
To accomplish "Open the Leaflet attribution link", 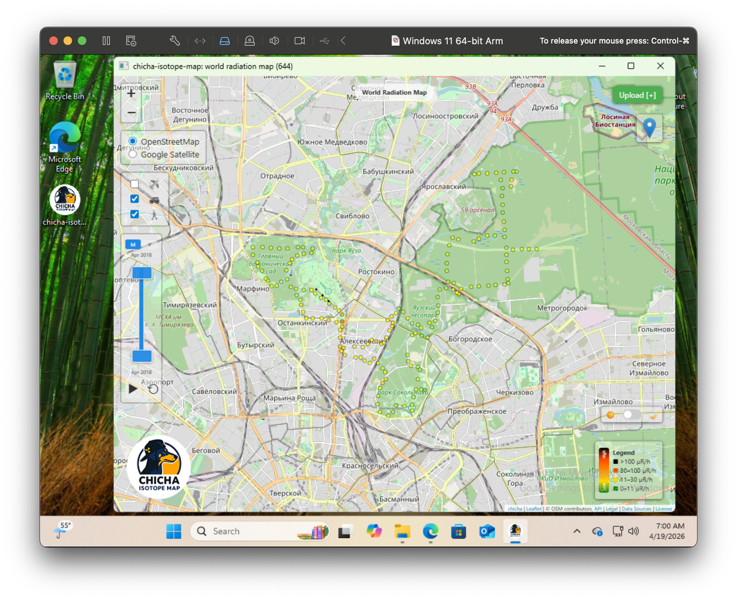I will tap(534, 509).
